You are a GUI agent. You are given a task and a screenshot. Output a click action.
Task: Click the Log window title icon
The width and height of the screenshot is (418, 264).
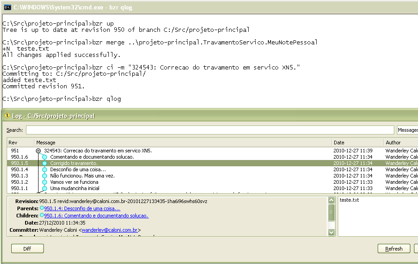[x=7, y=116]
